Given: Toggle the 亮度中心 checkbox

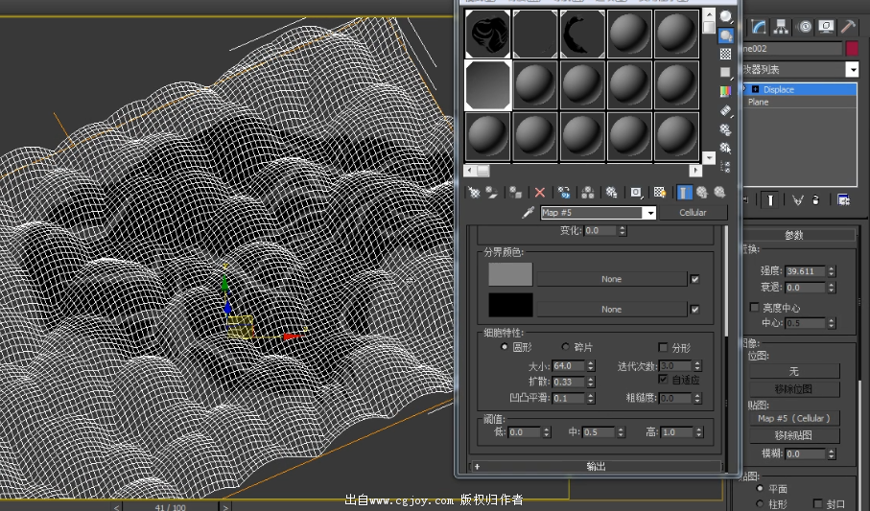Looking at the screenshot, I should click(754, 308).
